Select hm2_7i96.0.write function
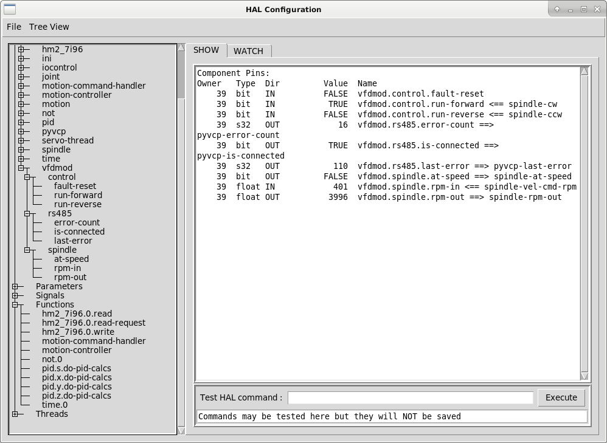The height and width of the screenshot is (443, 607). tap(78, 332)
